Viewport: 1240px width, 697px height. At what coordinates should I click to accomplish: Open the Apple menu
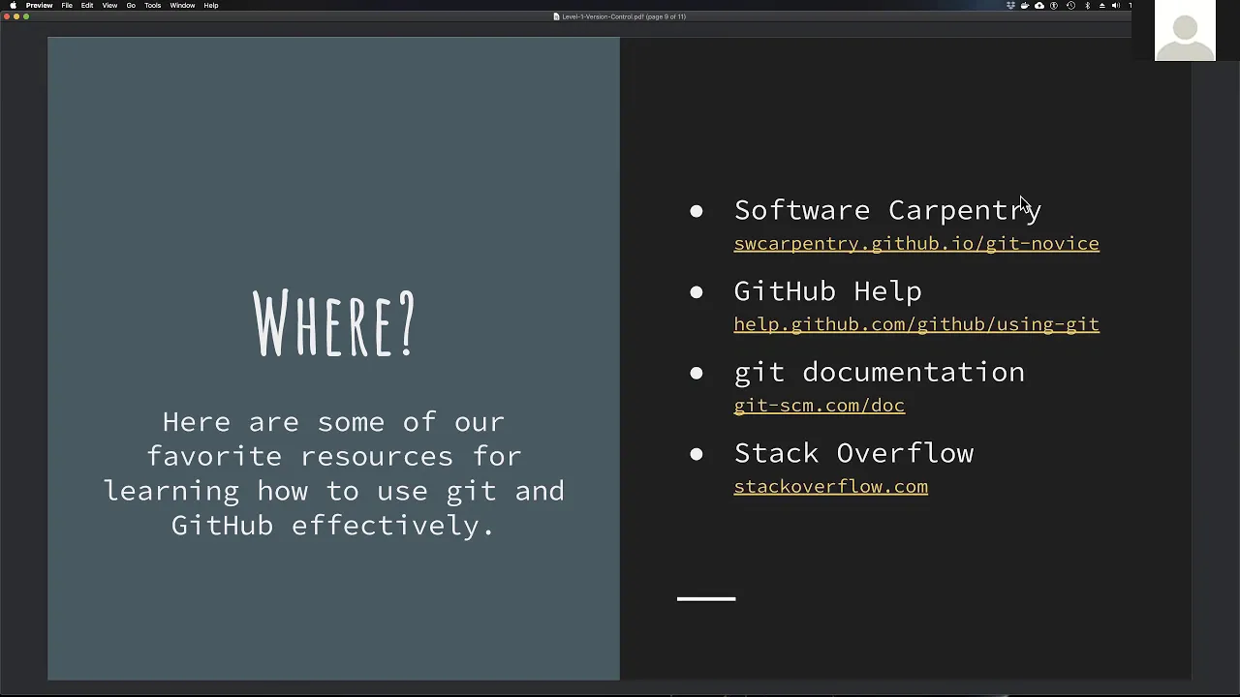[13, 5]
